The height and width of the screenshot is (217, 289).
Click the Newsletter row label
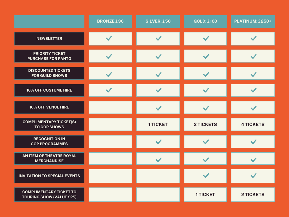(x=49, y=38)
